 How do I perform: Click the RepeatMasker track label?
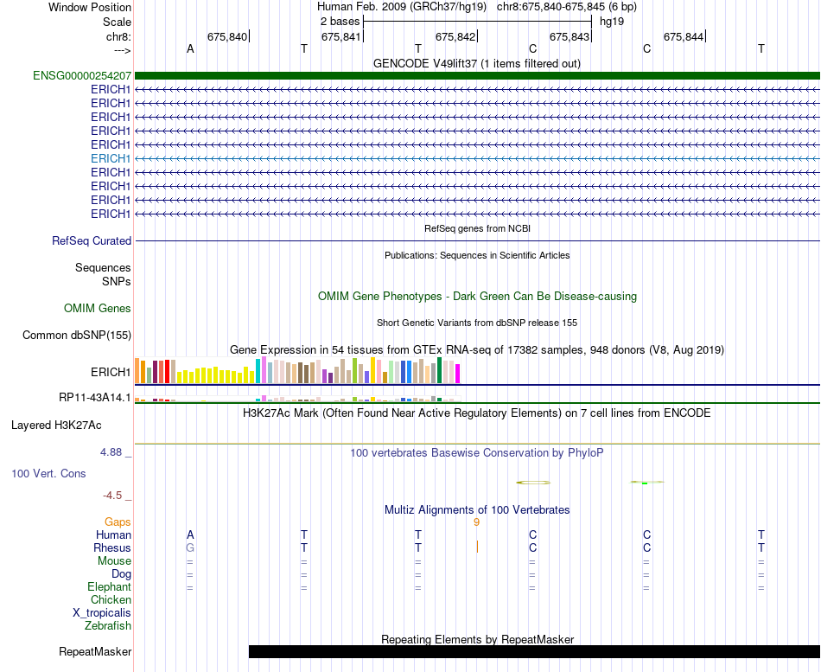pos(95,651)
